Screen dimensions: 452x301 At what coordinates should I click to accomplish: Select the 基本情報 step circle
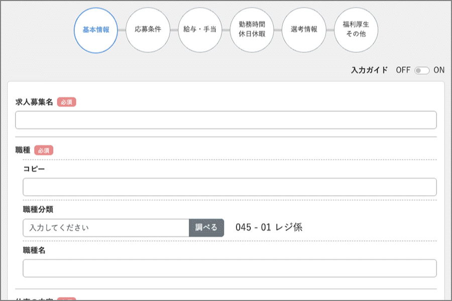pyautogui.click(x=96, y=30)
